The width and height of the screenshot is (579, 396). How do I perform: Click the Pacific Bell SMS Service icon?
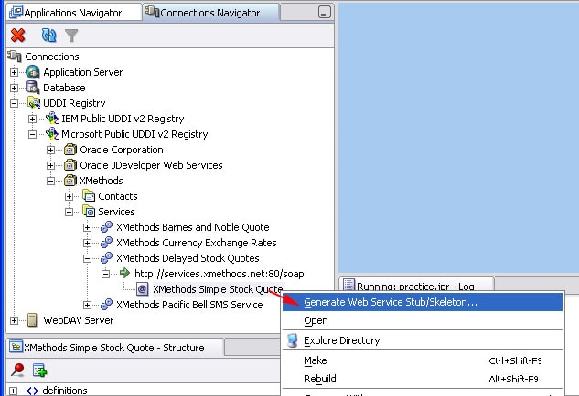(x=106, y=304)
